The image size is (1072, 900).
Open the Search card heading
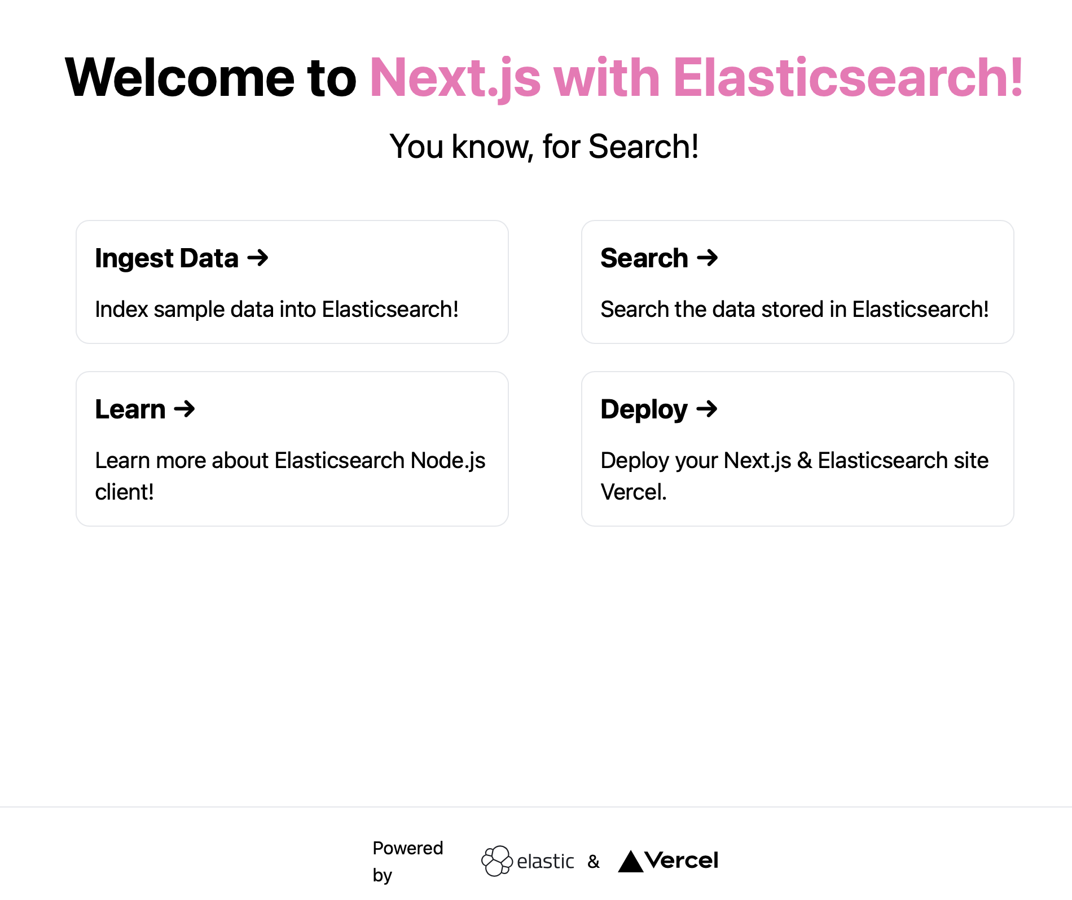644,258
